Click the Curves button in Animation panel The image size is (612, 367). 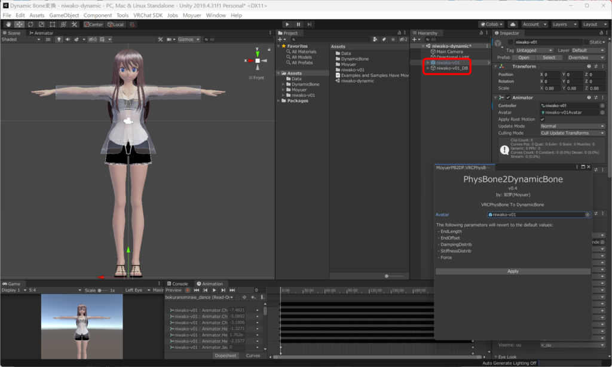point(253,356)
